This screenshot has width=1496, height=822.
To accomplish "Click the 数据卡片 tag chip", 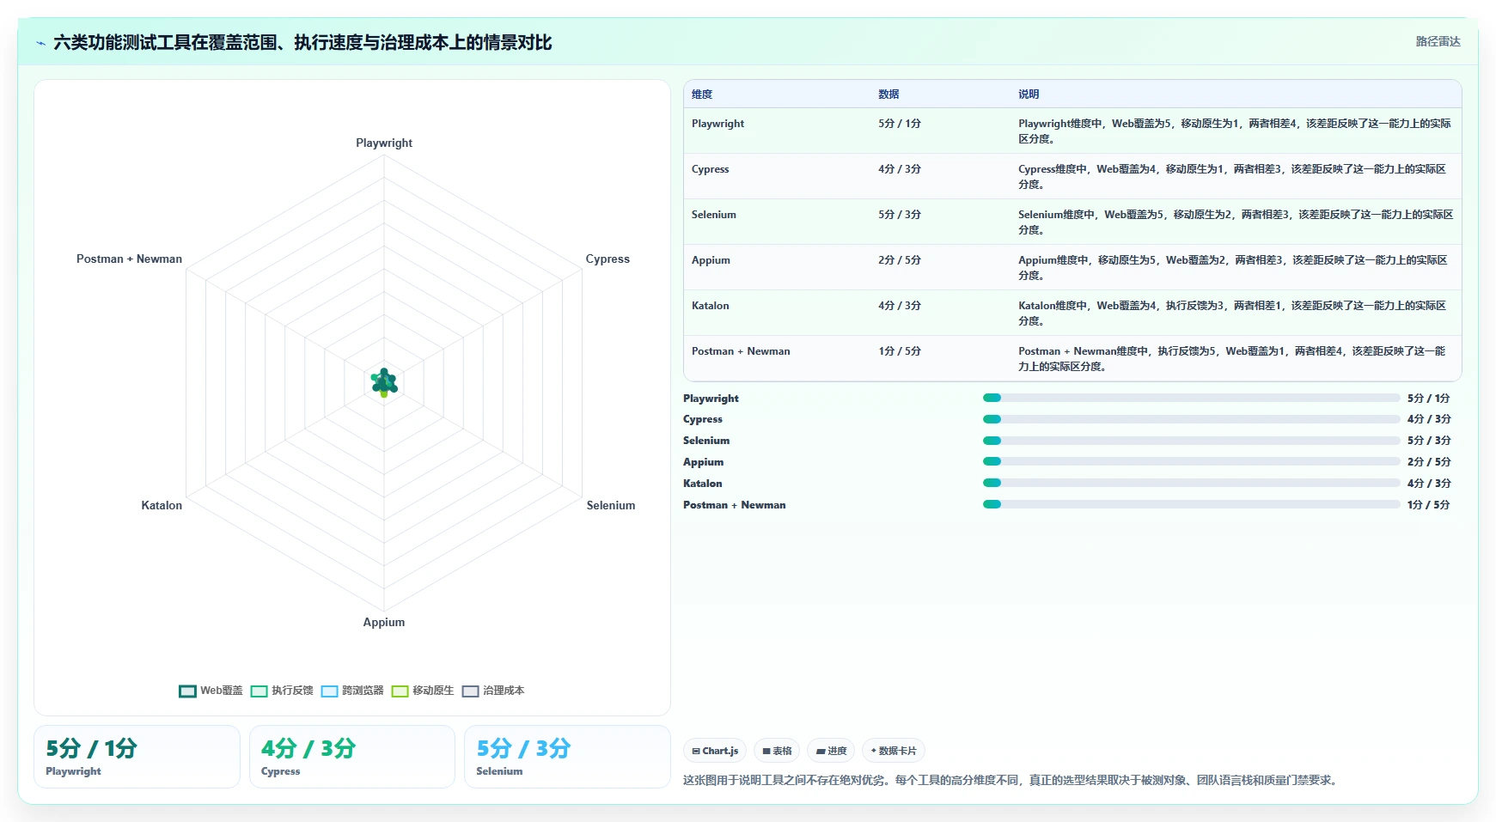I will pos(894,751).
